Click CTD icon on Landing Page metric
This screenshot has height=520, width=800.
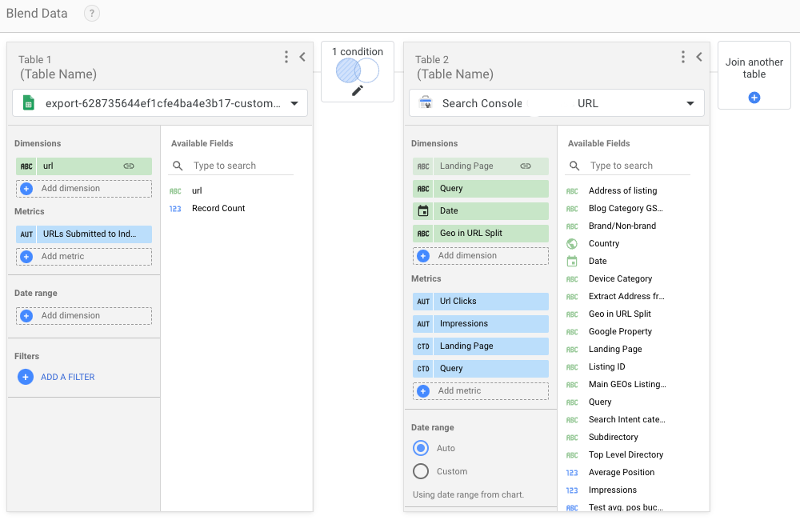click(423, 346)
